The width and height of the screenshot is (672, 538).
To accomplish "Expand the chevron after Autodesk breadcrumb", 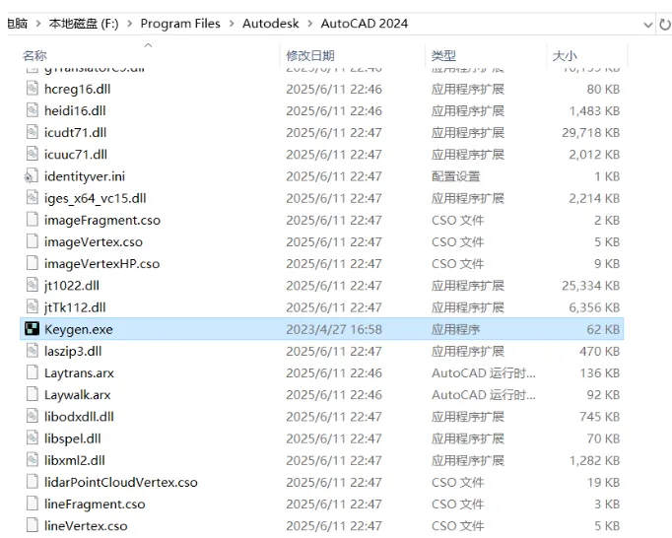I will click(309, 24).
